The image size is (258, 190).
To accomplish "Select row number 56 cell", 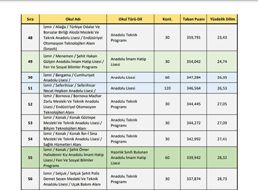I will point(30,179).
